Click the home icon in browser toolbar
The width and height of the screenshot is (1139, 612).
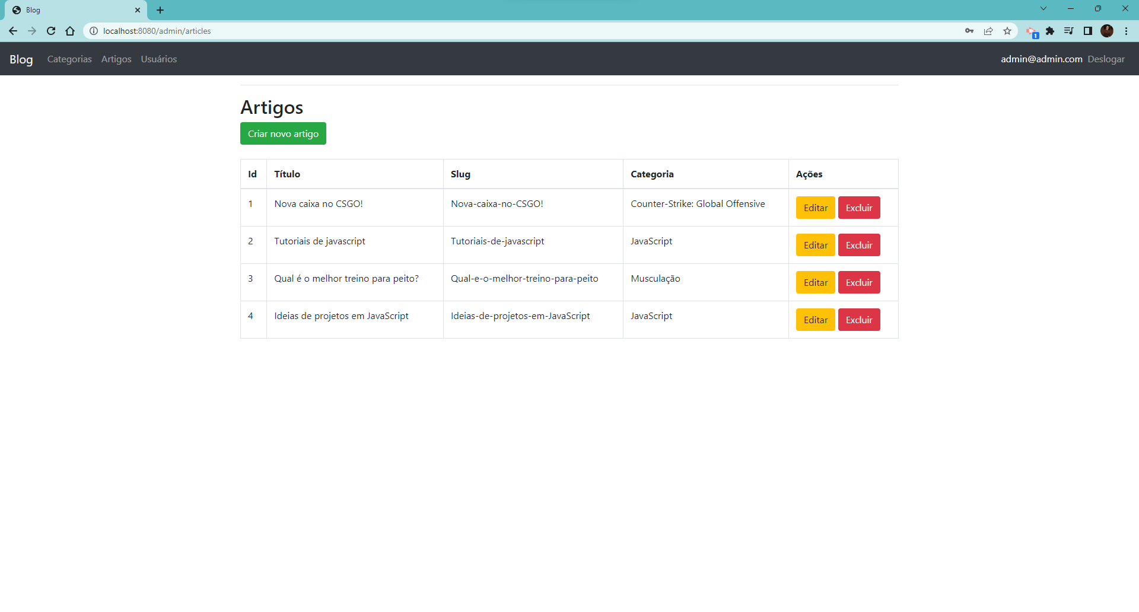(x=70, y=31)
